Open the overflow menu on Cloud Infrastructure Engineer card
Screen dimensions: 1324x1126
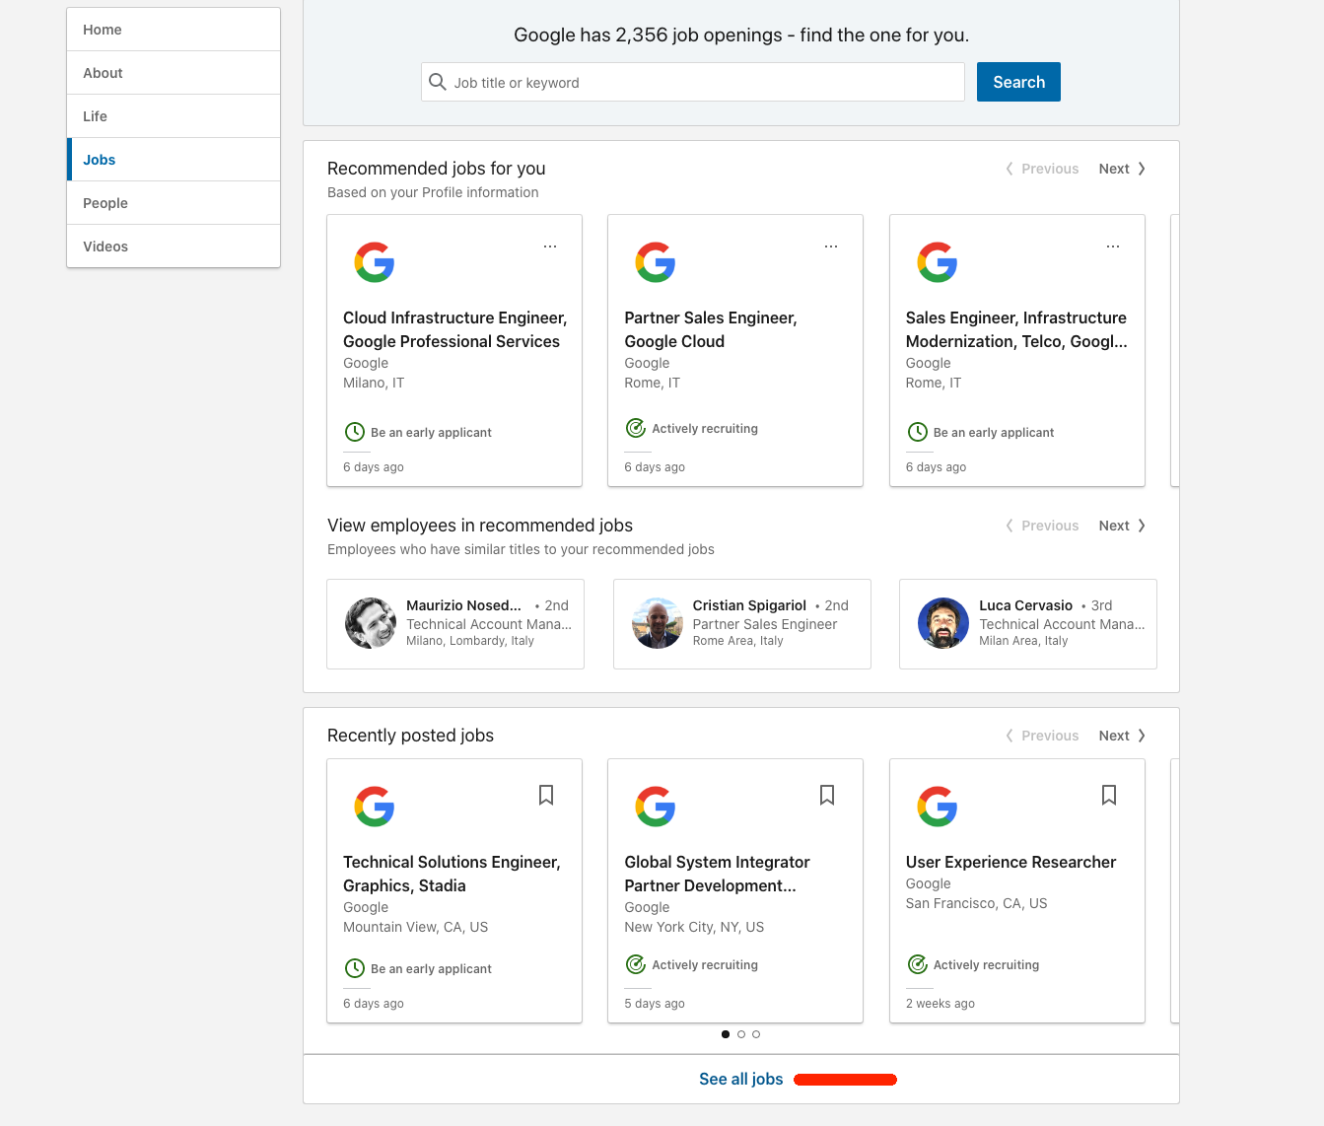coord(549,246)
